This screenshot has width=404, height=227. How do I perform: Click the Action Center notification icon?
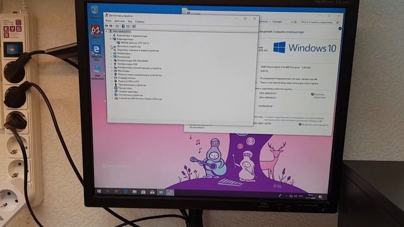pyautogui.click(x=320, y=197)
